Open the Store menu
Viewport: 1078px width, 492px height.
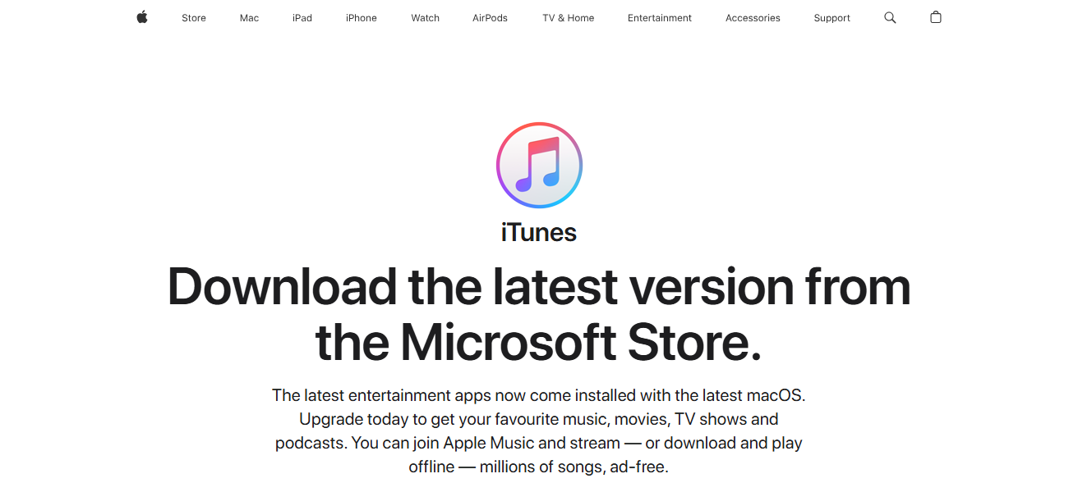(x=194, y=18)
